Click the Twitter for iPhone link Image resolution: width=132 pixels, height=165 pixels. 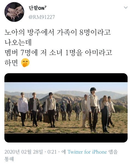pos(87,152)
